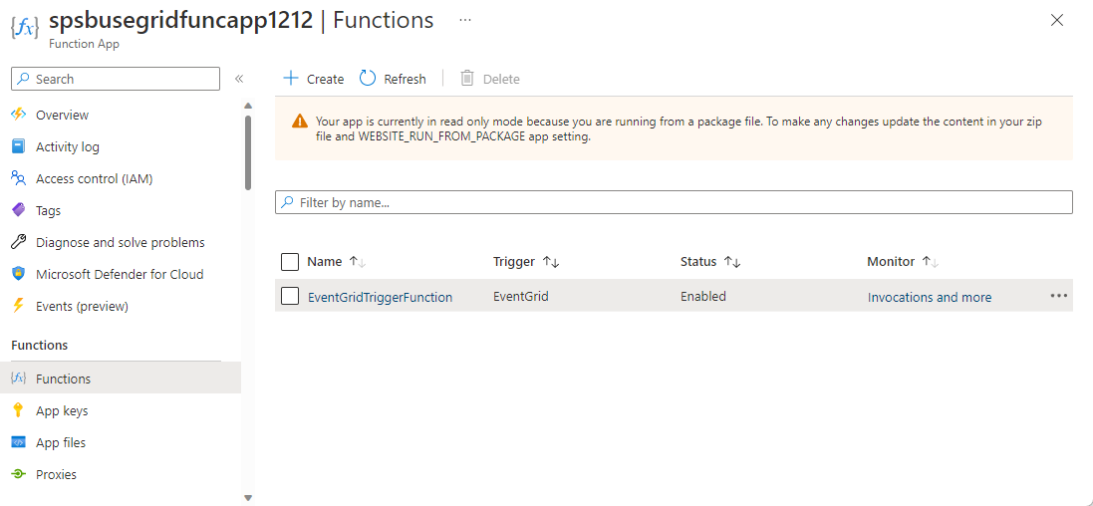1093x506 pixels.
Task: Click the Access control (IAM) people icon
Action: 18,178
